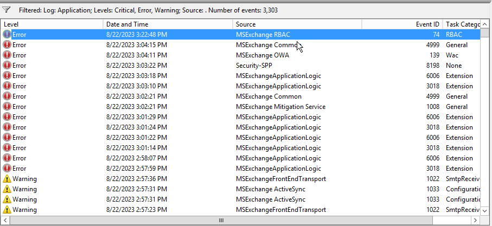This screenshot has height=226, width=492.
Task: Click event ID 139 cell
Action: click(435, 55)
